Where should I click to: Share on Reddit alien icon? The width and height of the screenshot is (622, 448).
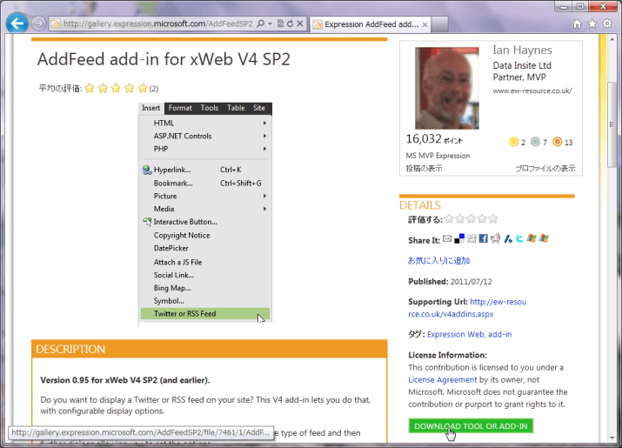point(495,238)
